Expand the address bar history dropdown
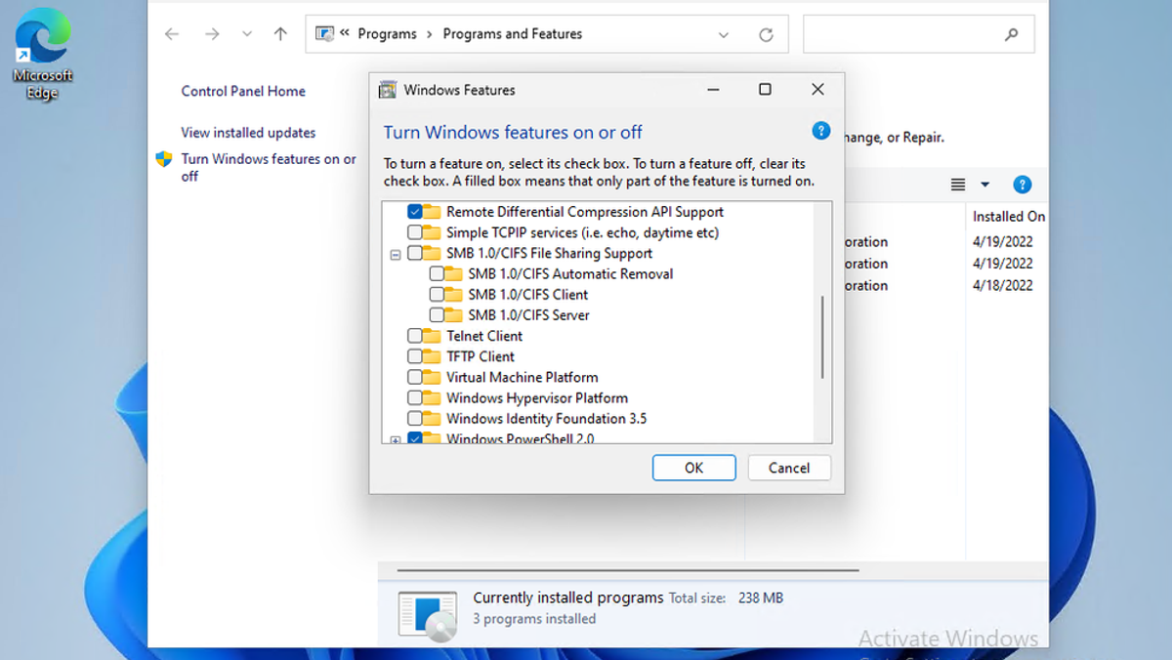This screenshot has height=660, width=1172. pos(724,34)
